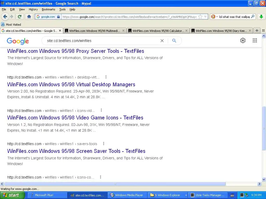
Task: Open the Bookmarks menu
Action: [x=49, y=9]
